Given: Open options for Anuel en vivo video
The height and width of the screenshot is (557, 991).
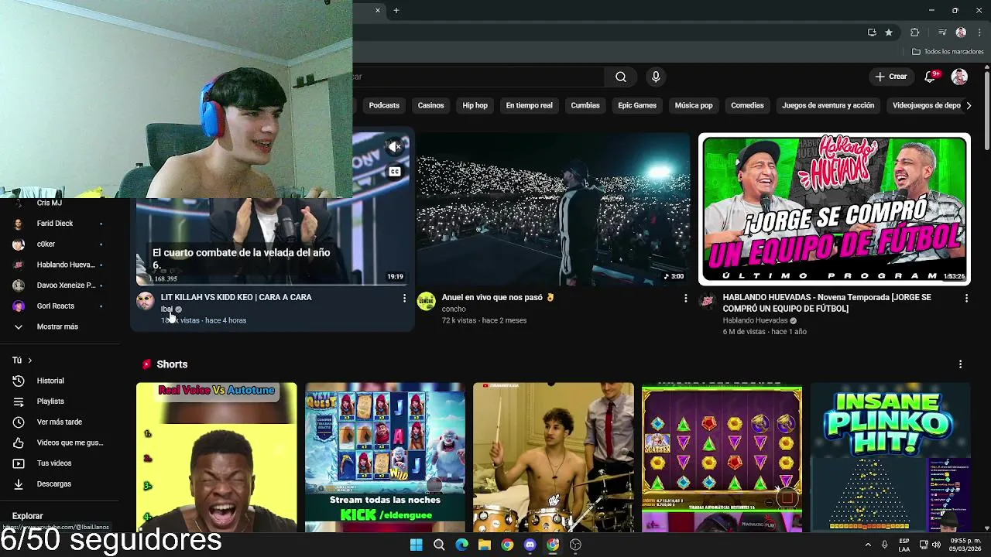Looking at the screenshot, I should [685, 298].
